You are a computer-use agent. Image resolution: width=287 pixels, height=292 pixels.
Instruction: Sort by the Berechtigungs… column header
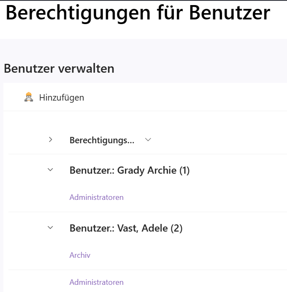[x=102, y=140]
